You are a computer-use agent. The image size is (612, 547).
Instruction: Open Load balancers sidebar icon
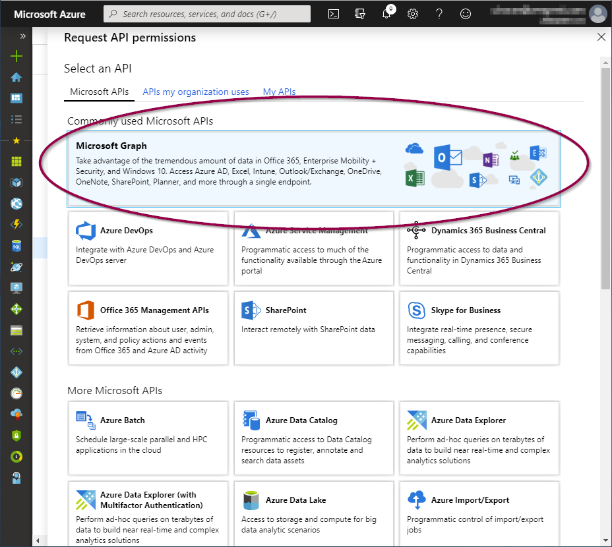[x=16, y=309]
